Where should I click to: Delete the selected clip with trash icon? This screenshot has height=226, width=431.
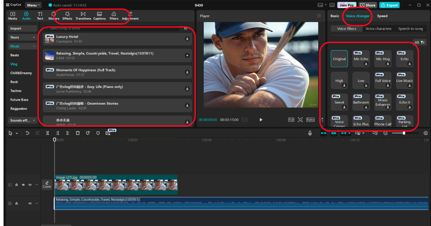point(78,133)
